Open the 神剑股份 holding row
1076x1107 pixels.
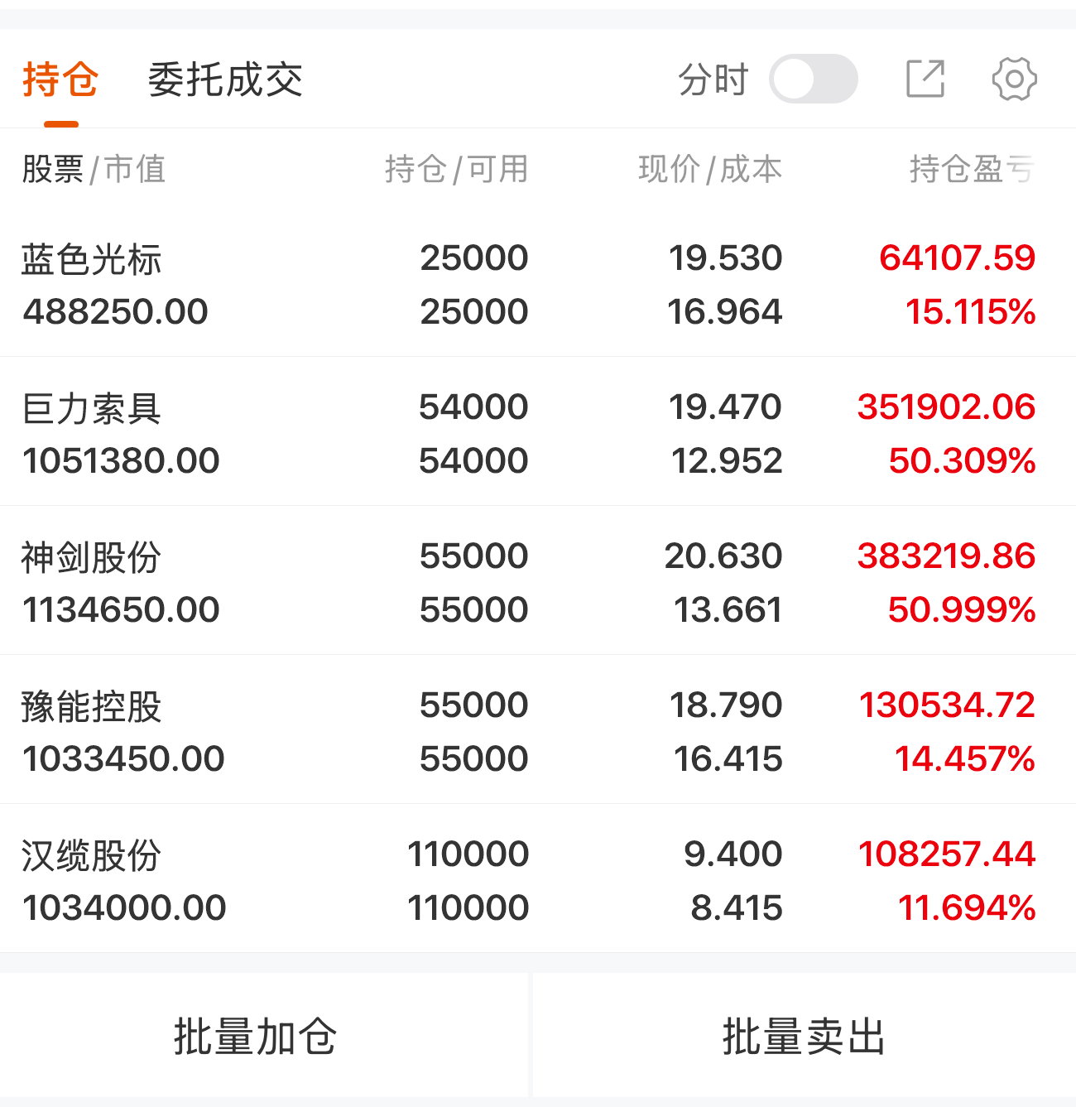coord(538,580)
